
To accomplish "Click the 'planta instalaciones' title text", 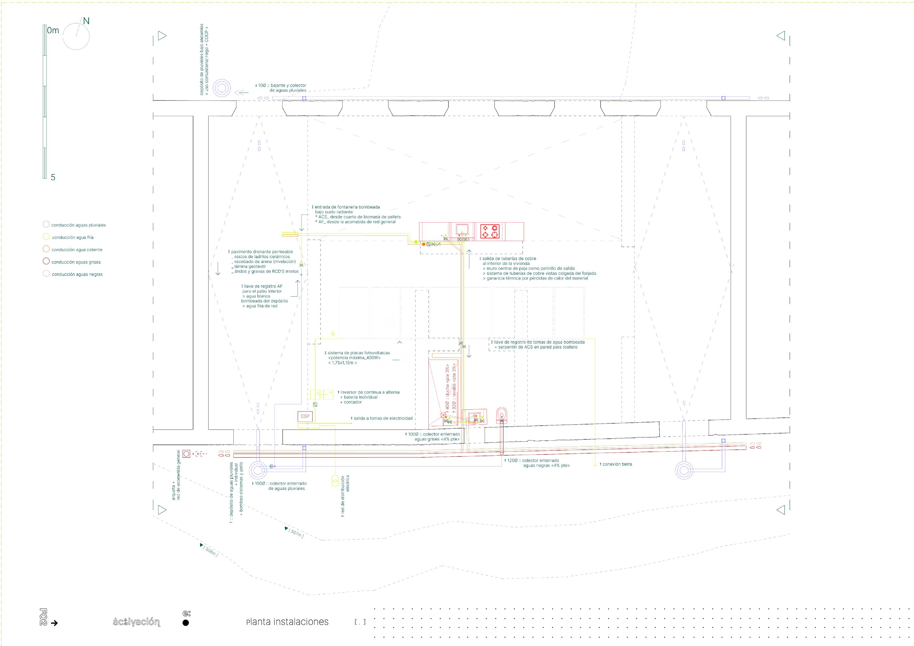I will tap(287, 622).
